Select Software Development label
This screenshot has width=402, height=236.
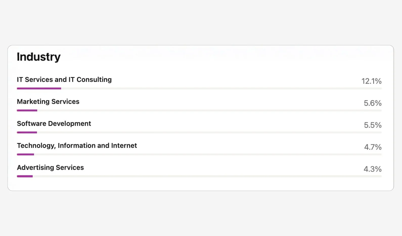[x=54, y=124]
